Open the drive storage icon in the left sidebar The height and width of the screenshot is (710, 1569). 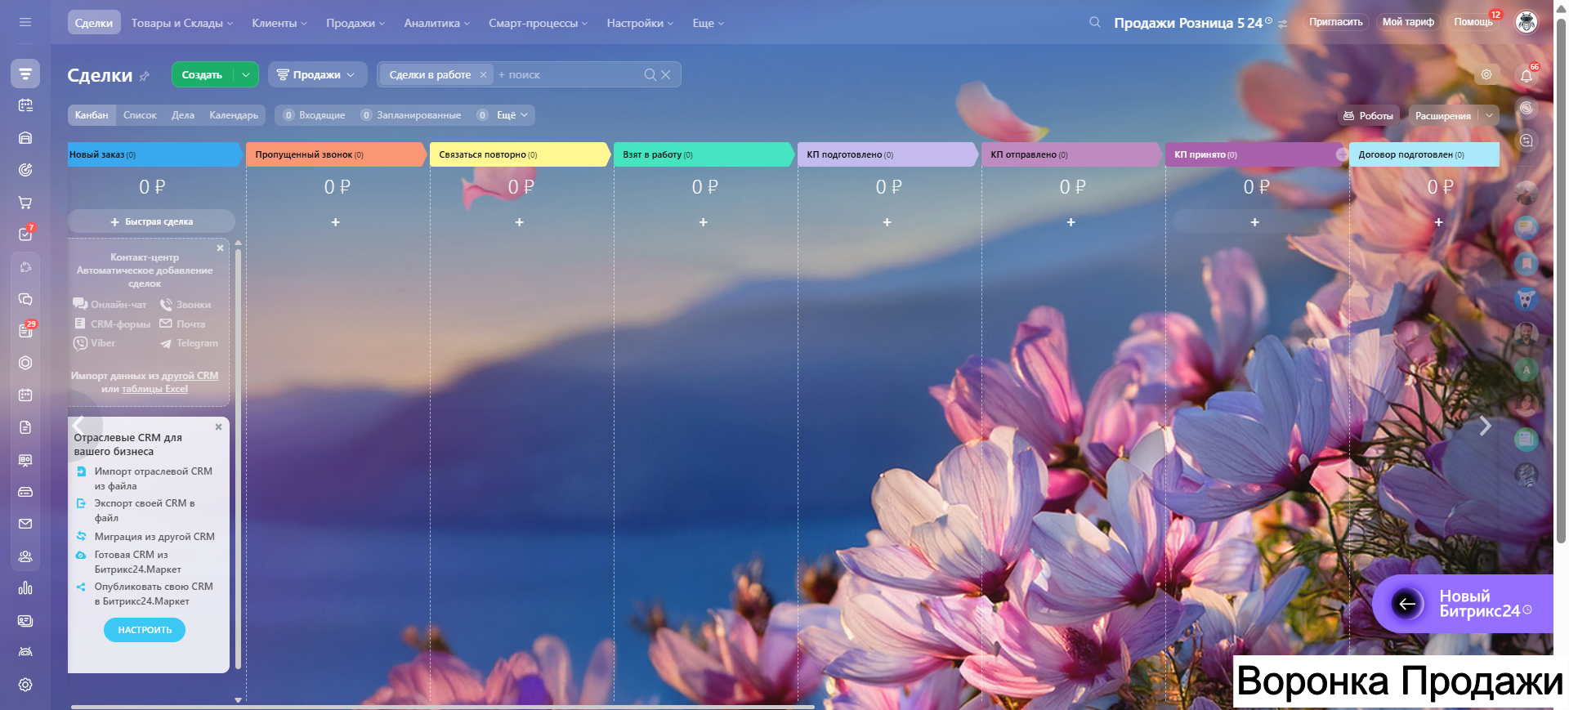click(x=25, y=492)
